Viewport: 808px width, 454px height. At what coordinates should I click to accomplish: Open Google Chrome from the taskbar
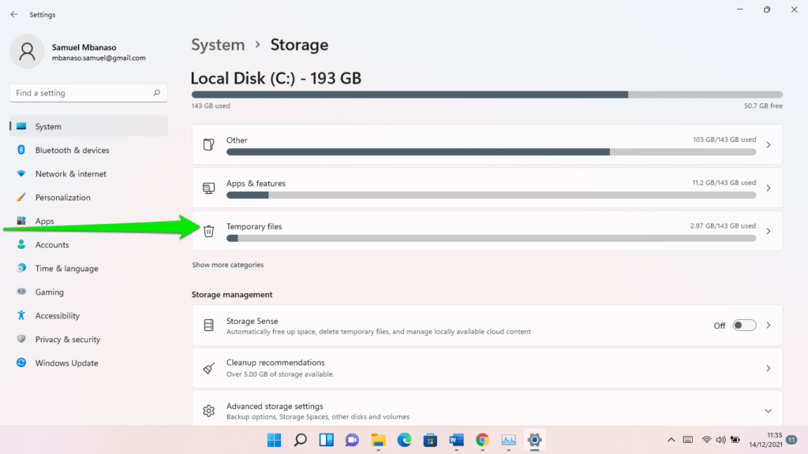(x=482, y=440)
